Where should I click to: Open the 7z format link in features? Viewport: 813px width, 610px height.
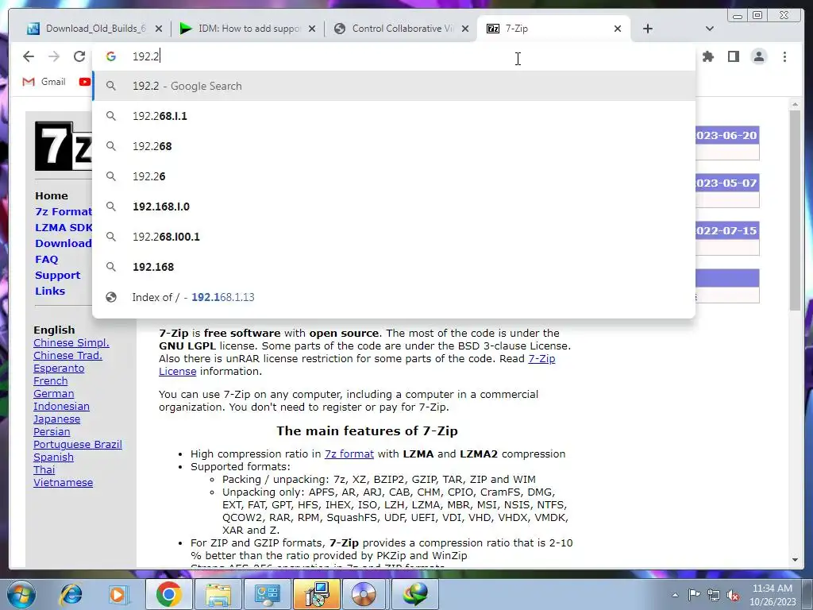[x=349, y=454]
